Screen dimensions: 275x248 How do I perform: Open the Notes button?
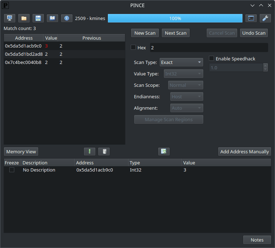pyautogui.click(x=257, y=240)
